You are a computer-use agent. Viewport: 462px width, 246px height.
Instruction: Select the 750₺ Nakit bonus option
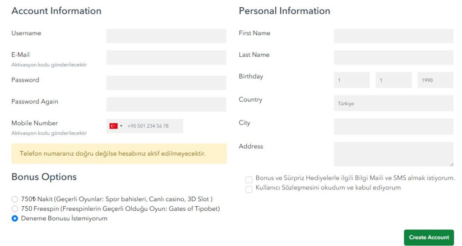(x=15, y=199)
